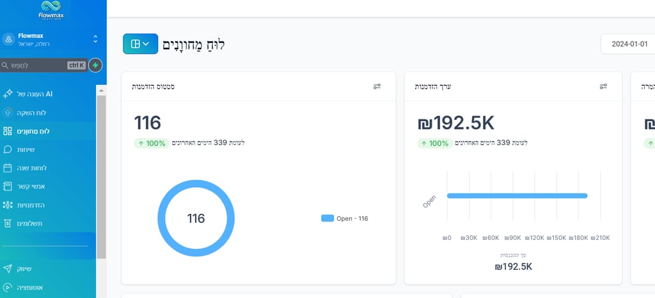The width and height of the screenshot is (655, 298).
Task: Click 100% badge in סטטוס הזדמנות card
Action: [152, 144]
